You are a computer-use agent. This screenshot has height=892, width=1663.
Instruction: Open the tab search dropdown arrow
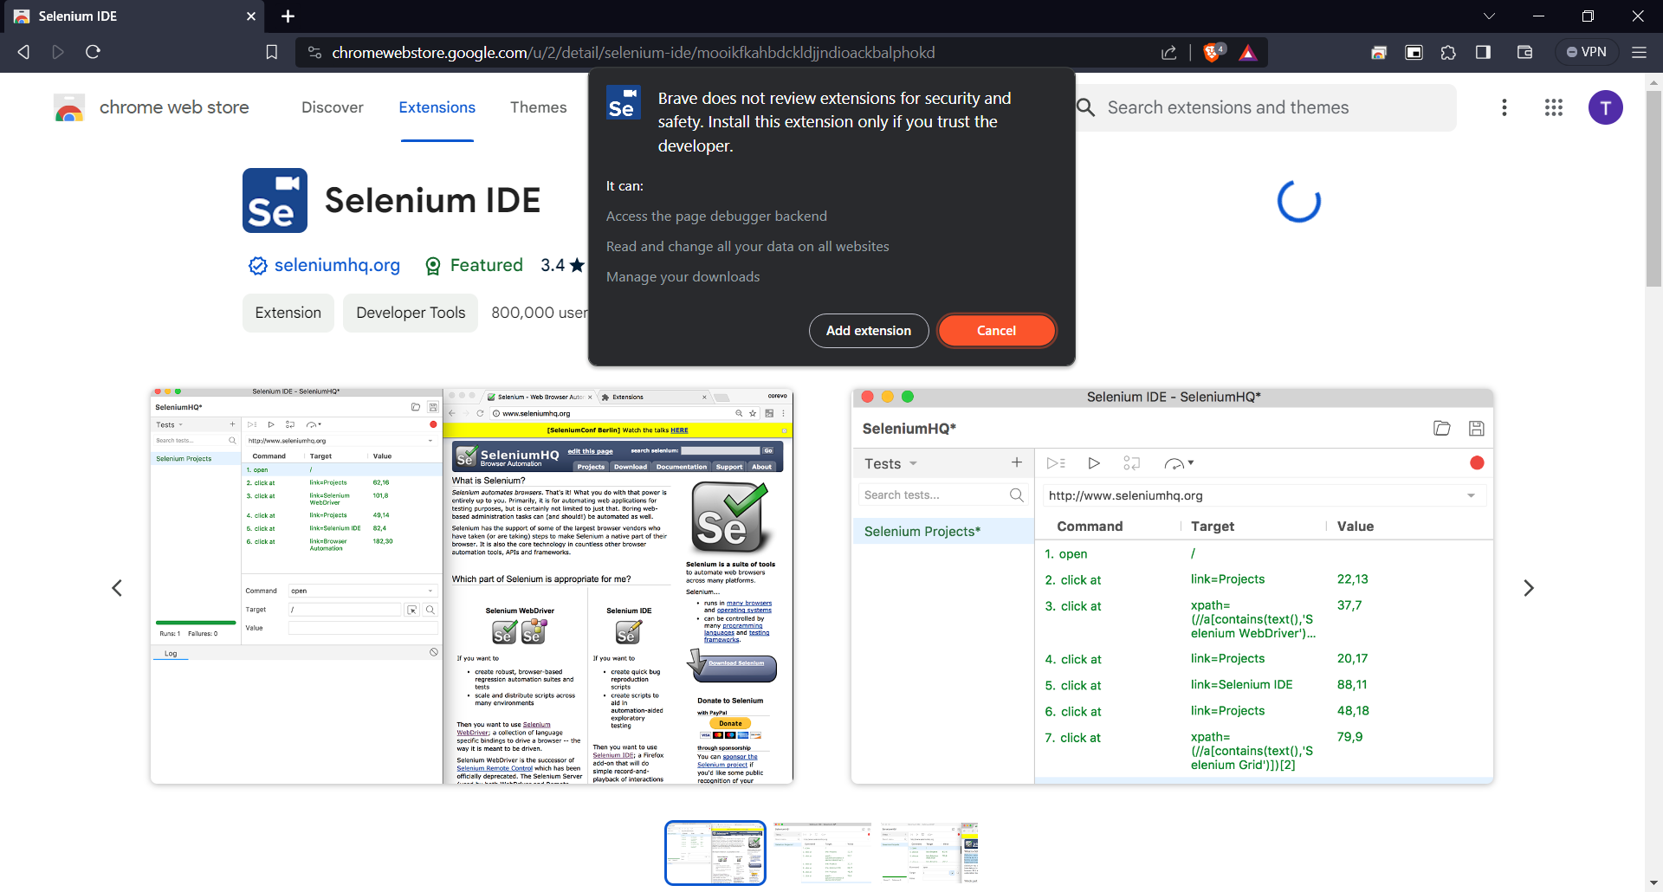pos(1488,16)
